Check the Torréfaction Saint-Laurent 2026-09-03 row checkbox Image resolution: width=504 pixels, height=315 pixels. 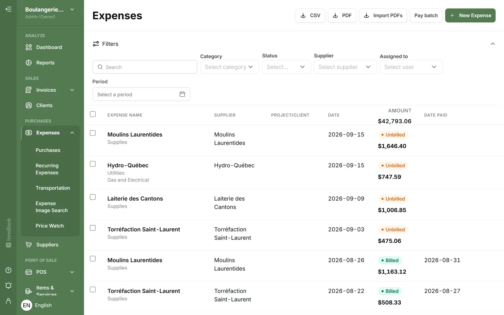[93, 228]
